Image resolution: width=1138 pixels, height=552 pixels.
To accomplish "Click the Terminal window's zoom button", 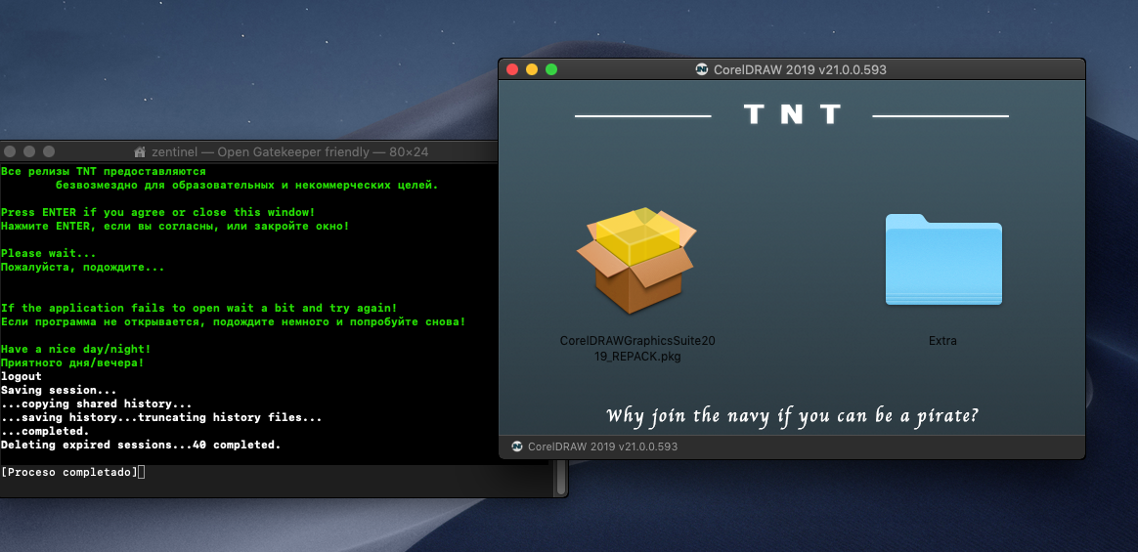I will point(49,151).
